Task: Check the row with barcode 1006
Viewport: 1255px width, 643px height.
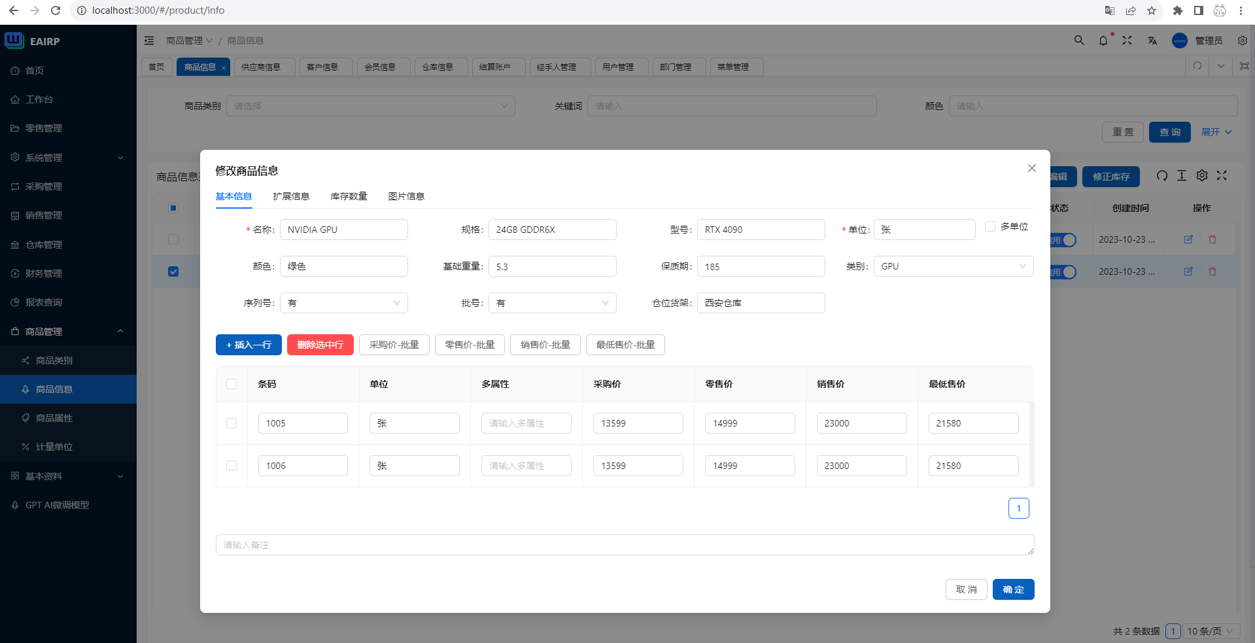Action: (x=232, y=466)
